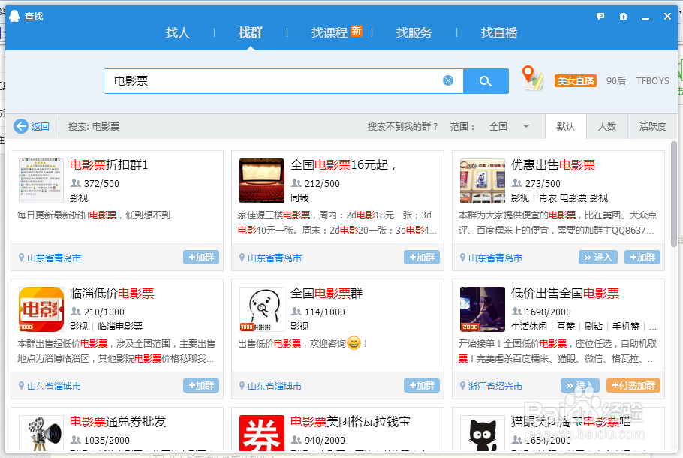This screenshot has width=683, height=458.
Task: Click the magnifying glass search icon
Action: pos(485,80)
